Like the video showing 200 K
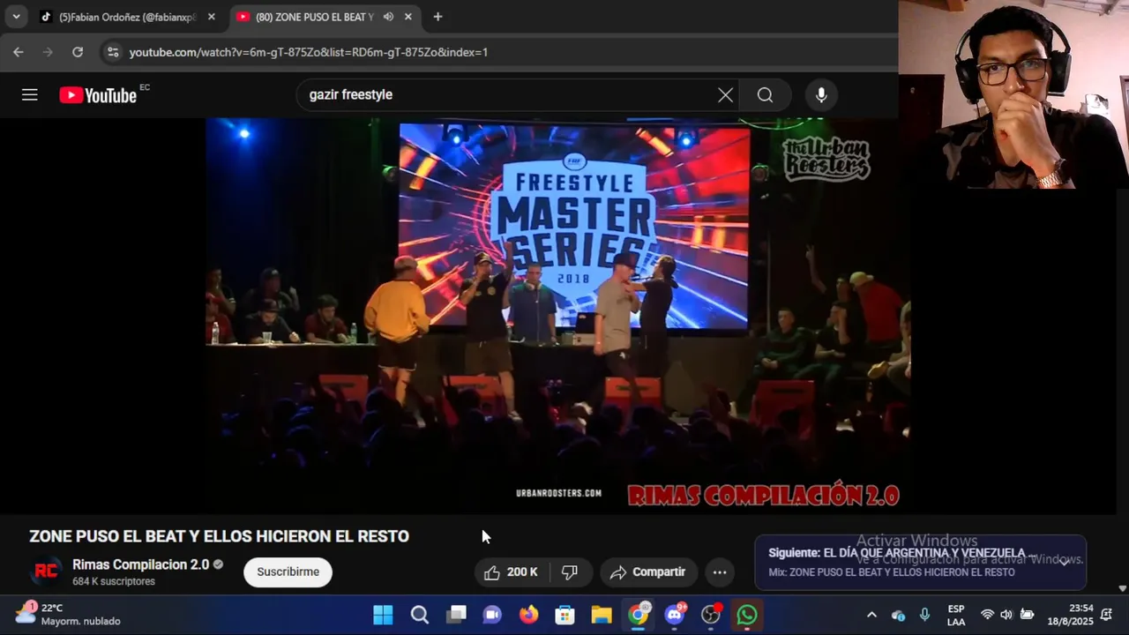Screen dimensions: 1129x635 pos(512,572)
